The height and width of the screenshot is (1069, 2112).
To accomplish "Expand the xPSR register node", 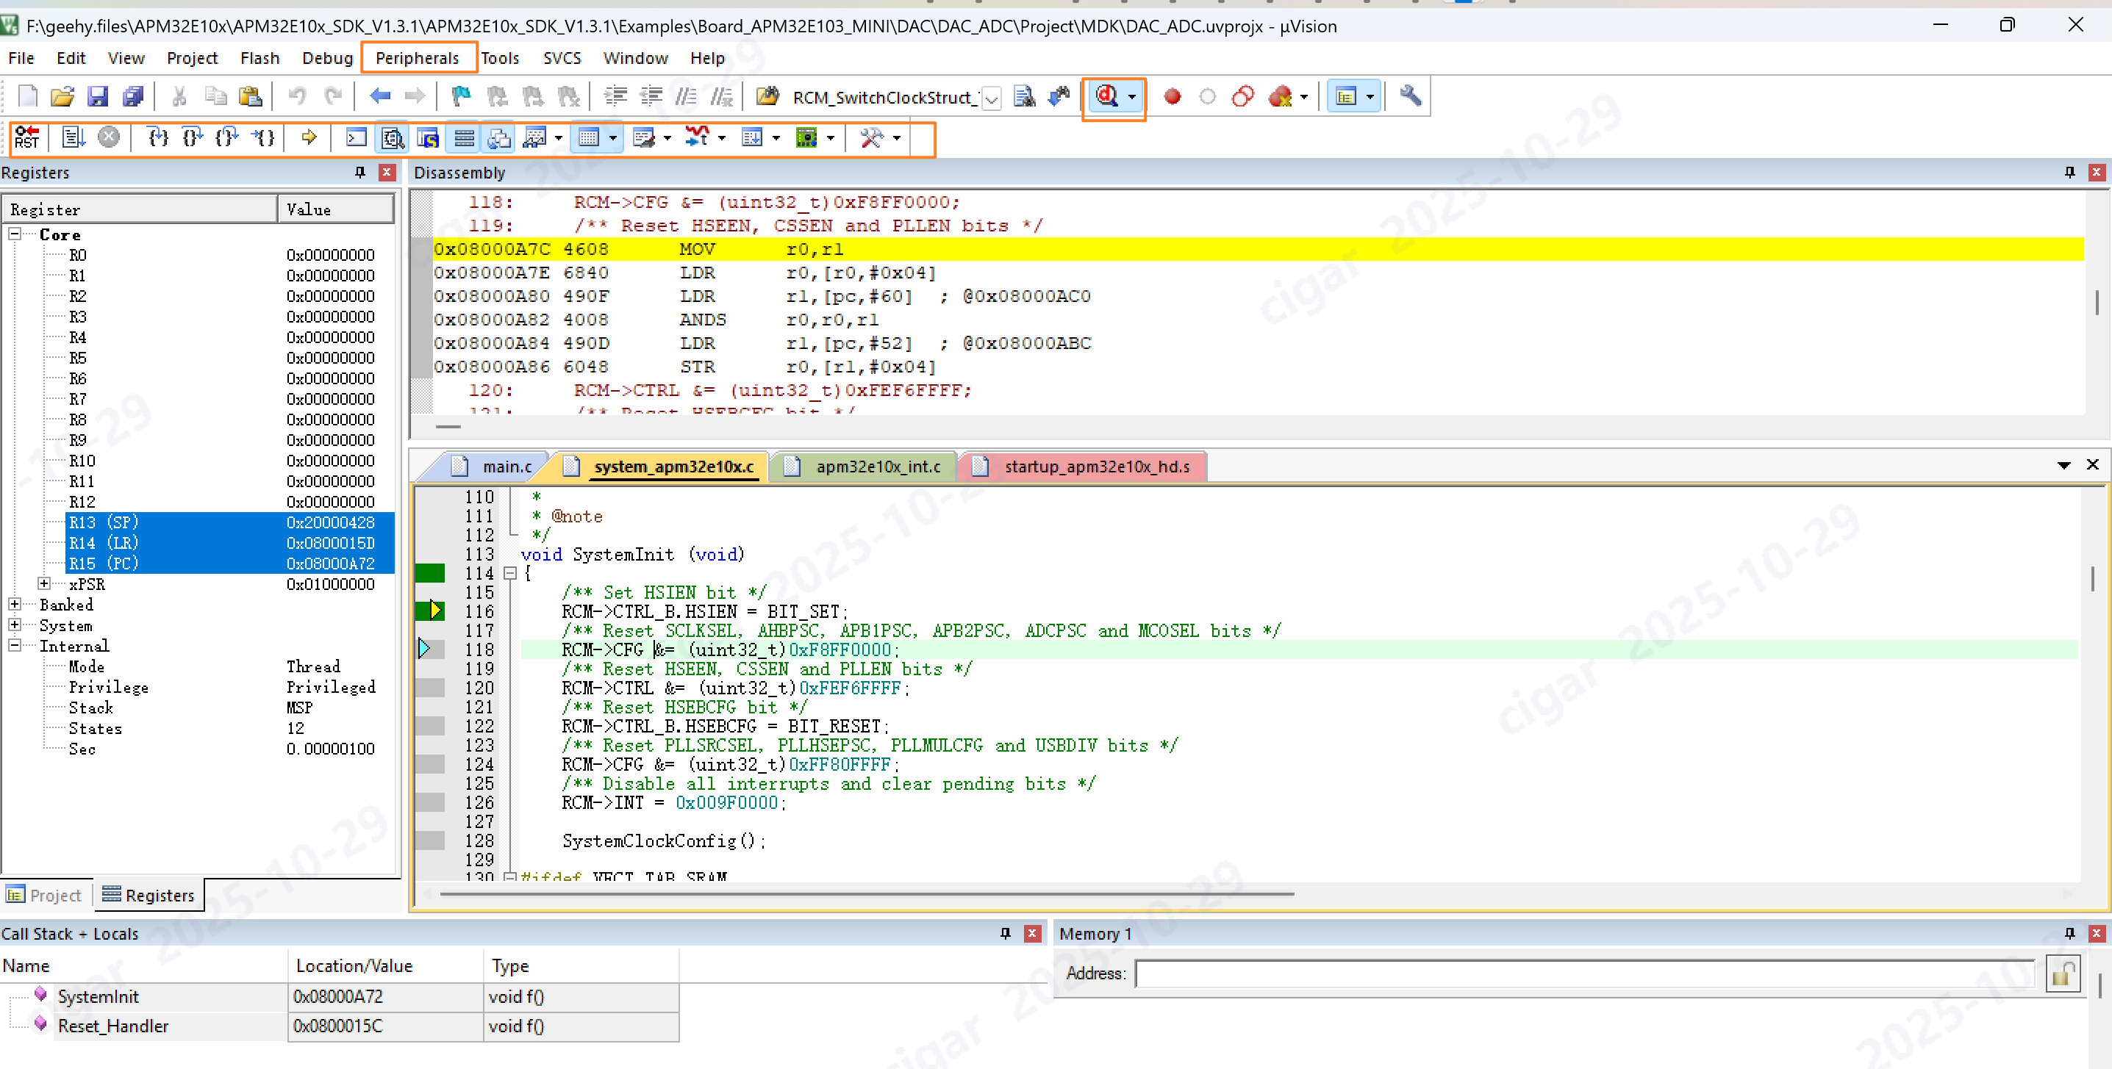I will coord(44,584).
